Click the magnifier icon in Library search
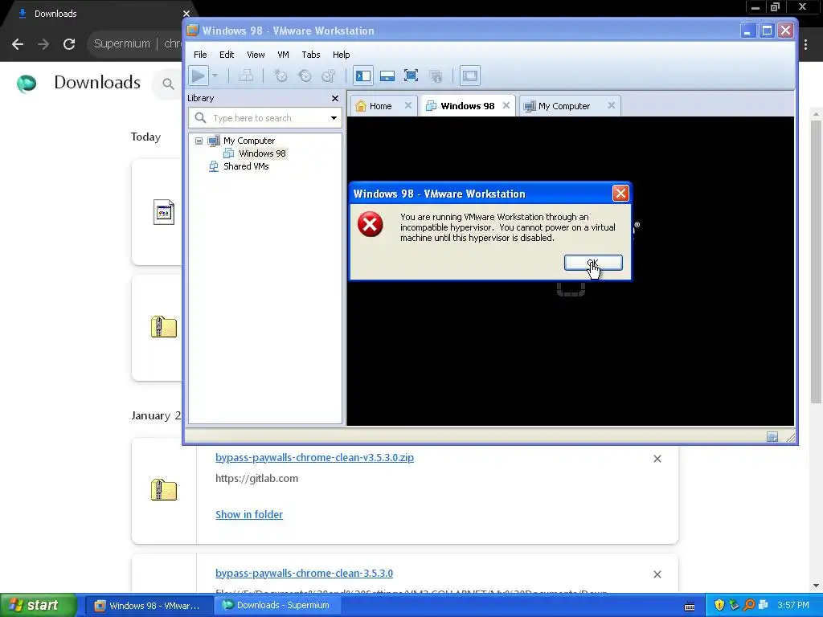The height and width of the screenshot is (617, 823). tap(200, 118)
